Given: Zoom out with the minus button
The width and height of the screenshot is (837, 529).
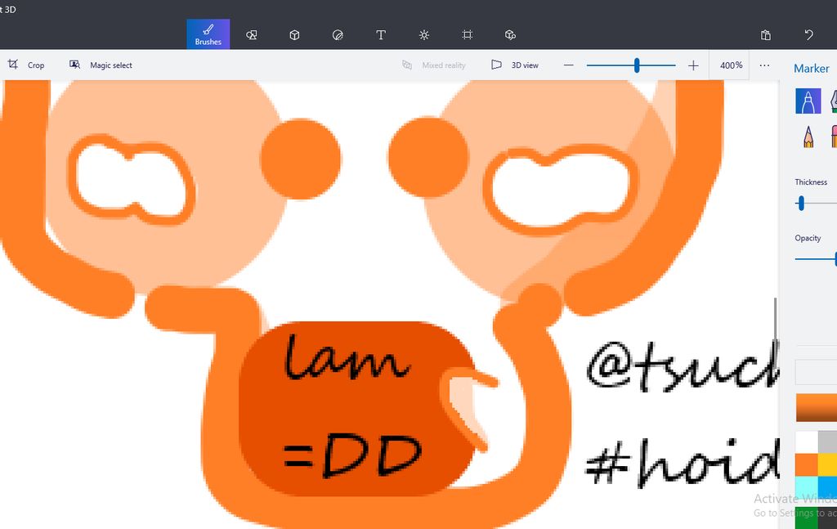Looking at the screenshot, I should pyautogui.click(x=569, y=65).
